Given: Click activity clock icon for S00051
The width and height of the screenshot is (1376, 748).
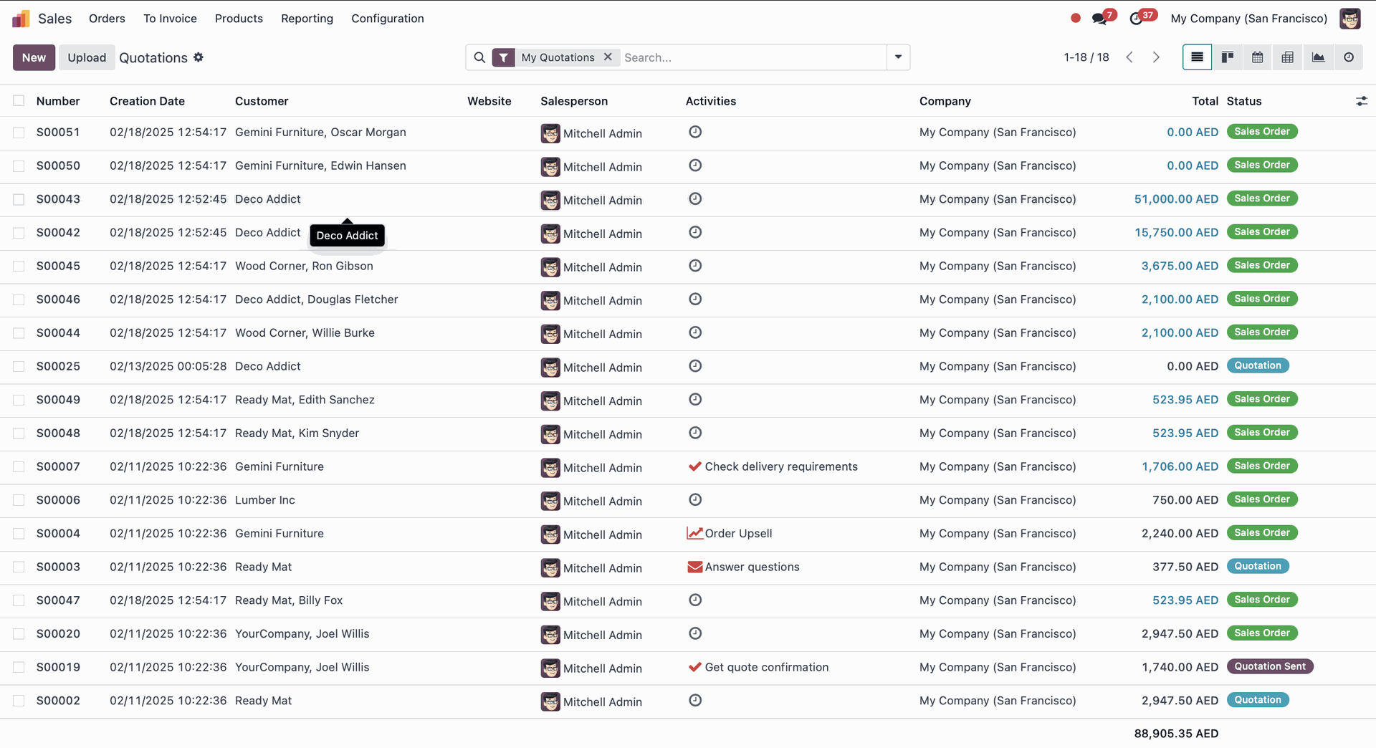Looking at the screenshot, I should [694, 132].
